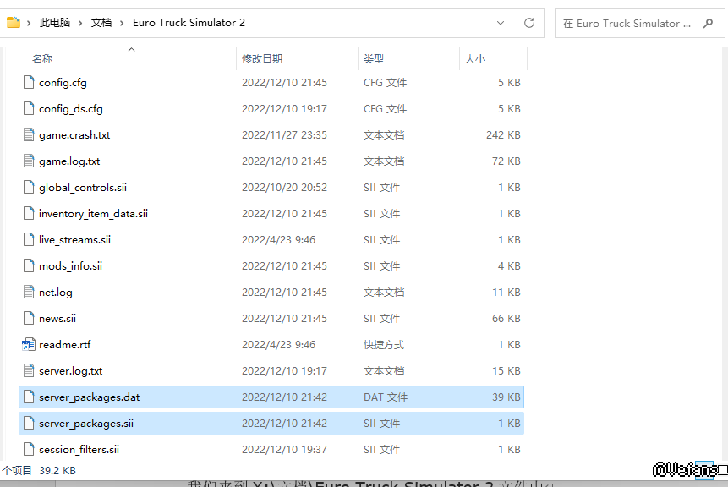Click the readme.rtf shortcut icon

pos(28,345)
